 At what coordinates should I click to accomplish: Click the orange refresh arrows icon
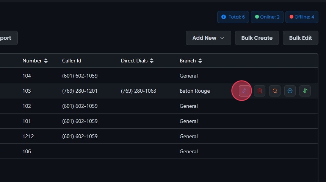pyautogui.click(x=275, y=91)
